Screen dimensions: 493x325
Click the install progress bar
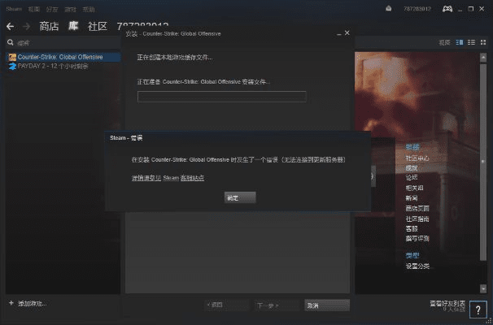click(221, 97)
